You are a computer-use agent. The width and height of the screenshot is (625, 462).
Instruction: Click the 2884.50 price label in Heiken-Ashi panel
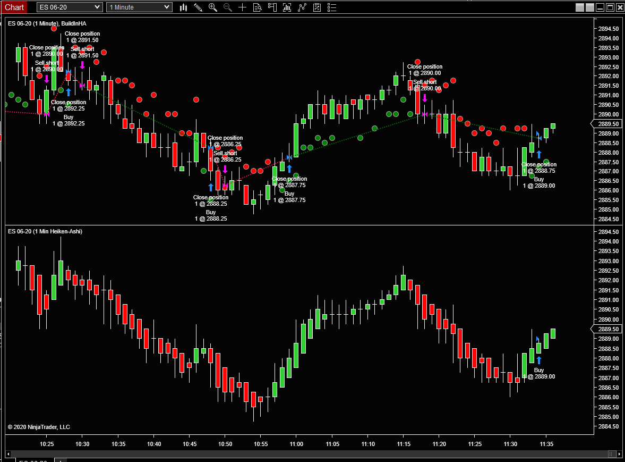(x=608, y=426)
